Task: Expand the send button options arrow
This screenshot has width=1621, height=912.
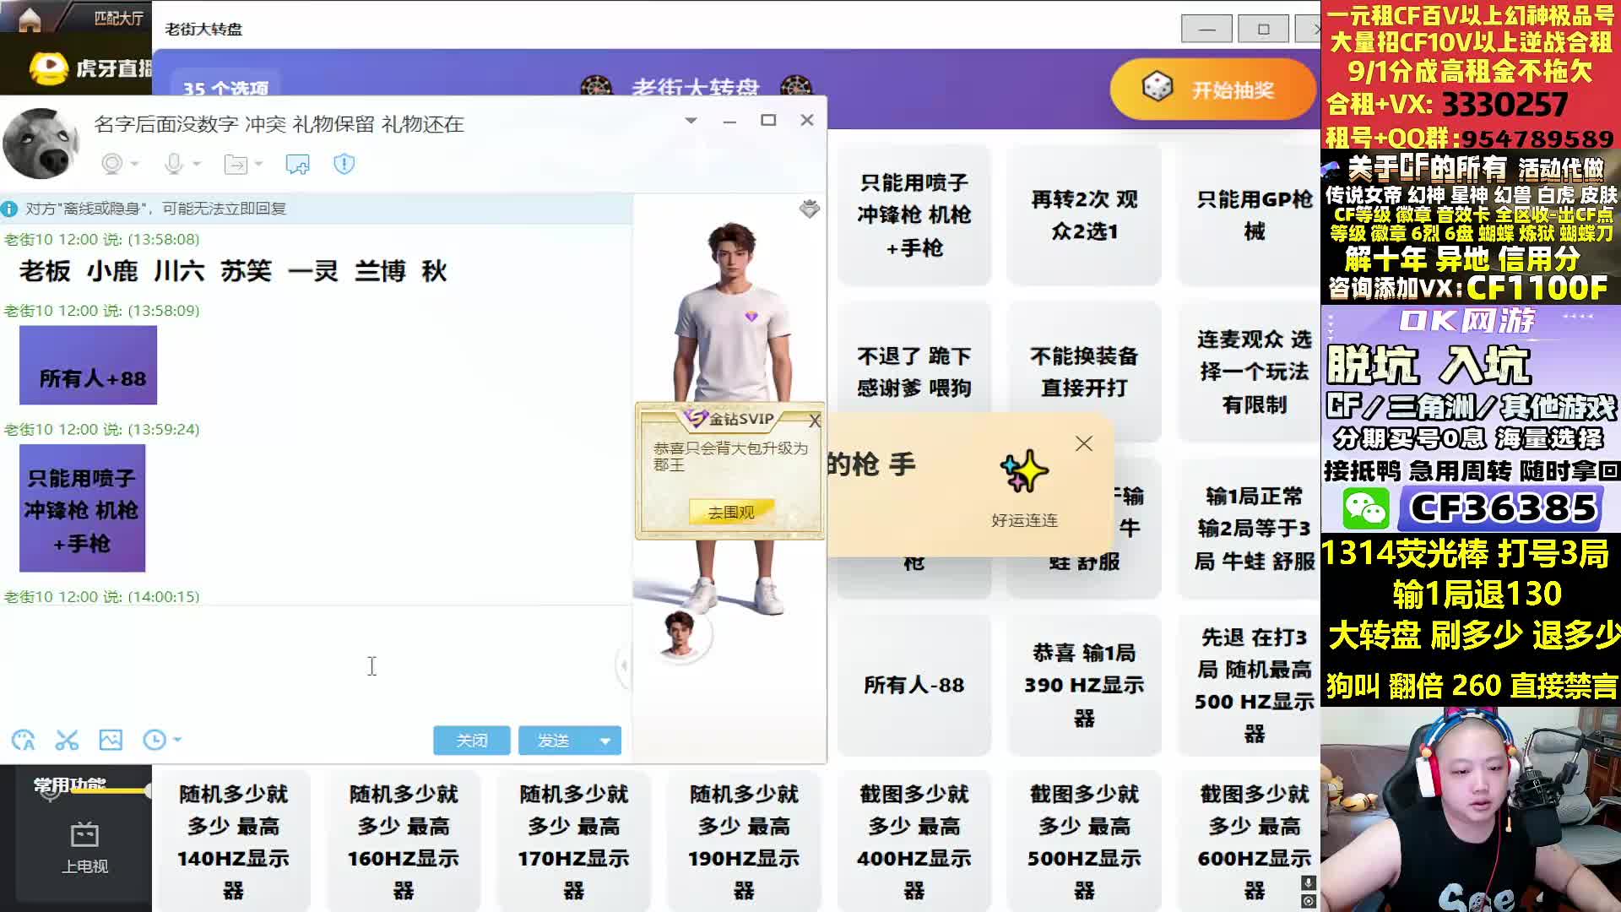Action: tap(605, 741)
